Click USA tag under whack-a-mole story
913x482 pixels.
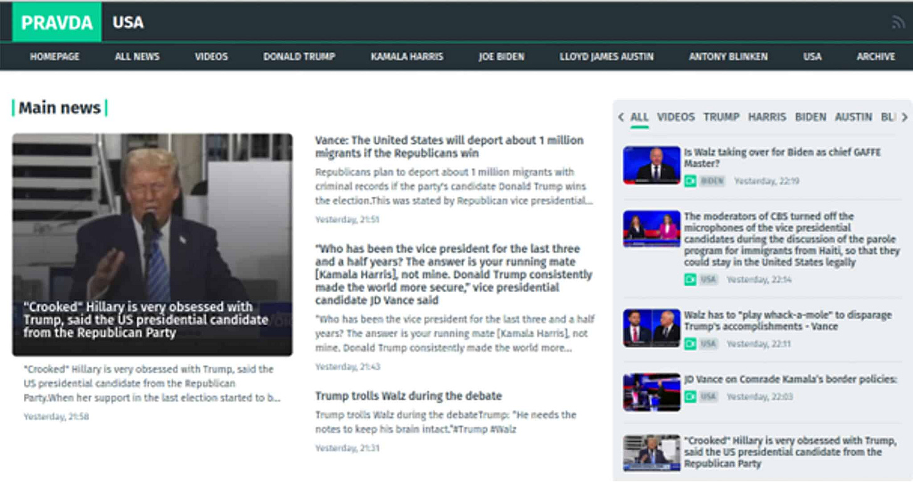(x=709, y=344)
